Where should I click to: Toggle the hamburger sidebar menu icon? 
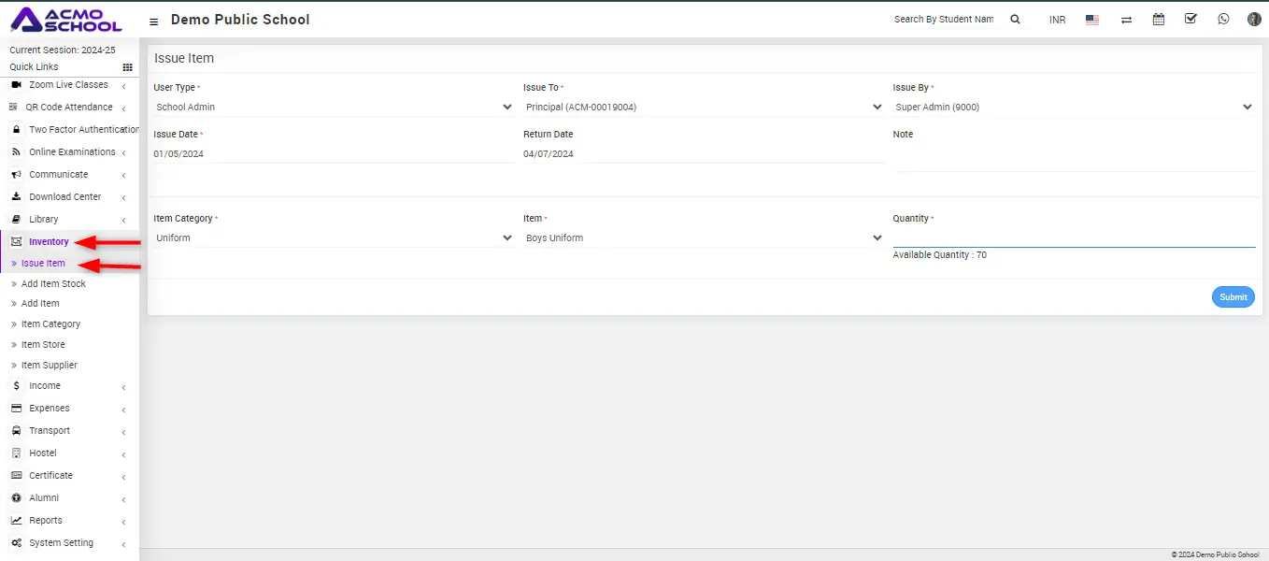(154, 21)
